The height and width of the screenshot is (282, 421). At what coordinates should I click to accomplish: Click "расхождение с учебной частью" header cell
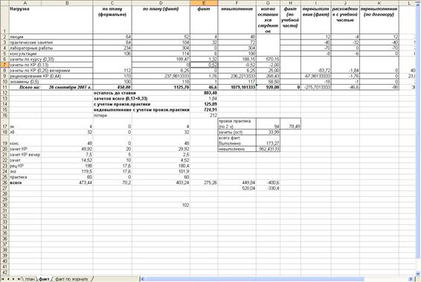(345, 20)
